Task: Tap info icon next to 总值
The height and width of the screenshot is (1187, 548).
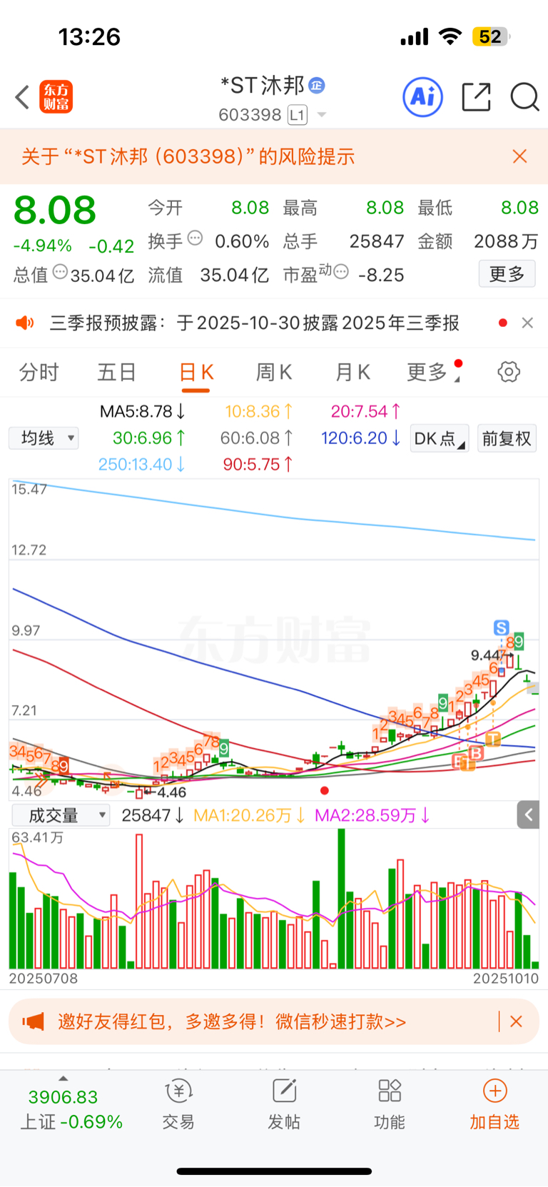Action: click(60, 272)
